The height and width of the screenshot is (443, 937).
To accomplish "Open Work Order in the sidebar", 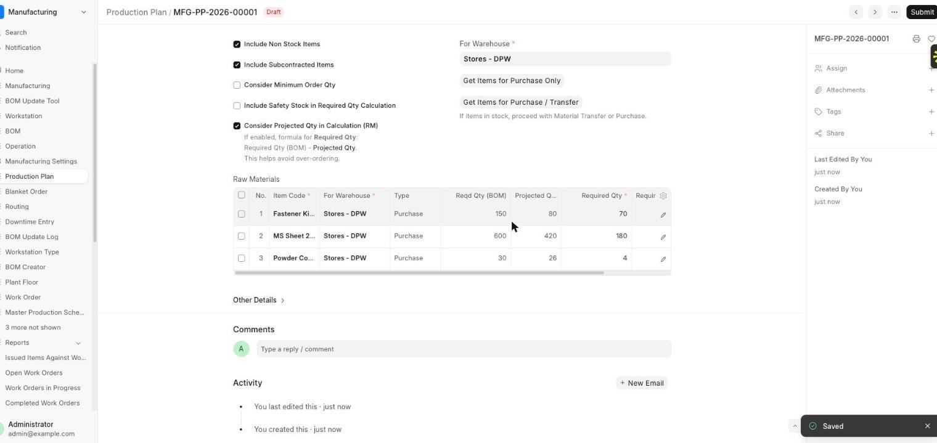I will [23, 297].
